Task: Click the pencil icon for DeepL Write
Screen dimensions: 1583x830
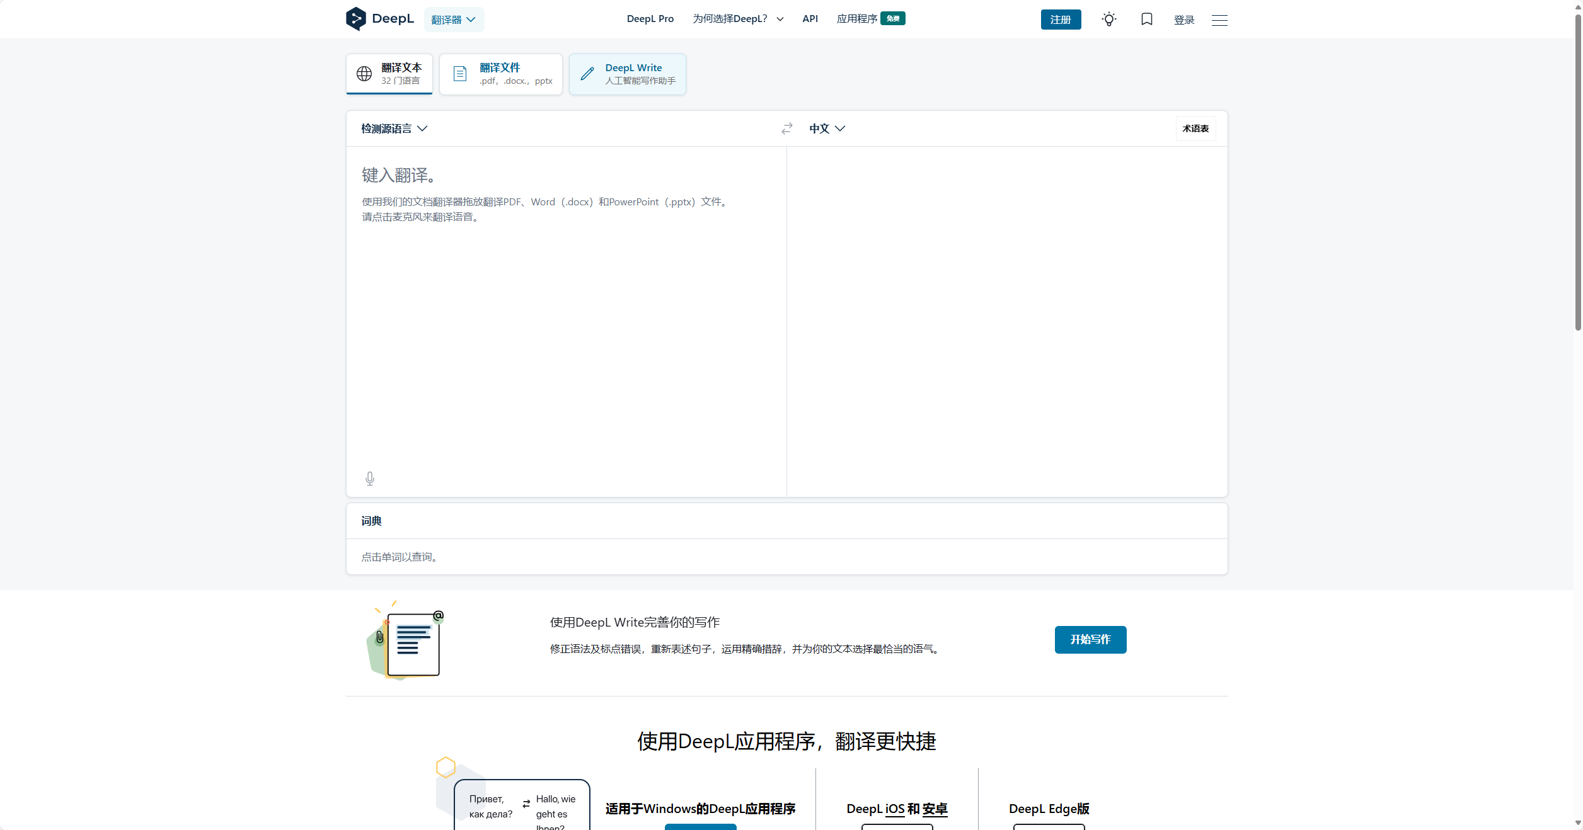Action: tap(587, 74)
